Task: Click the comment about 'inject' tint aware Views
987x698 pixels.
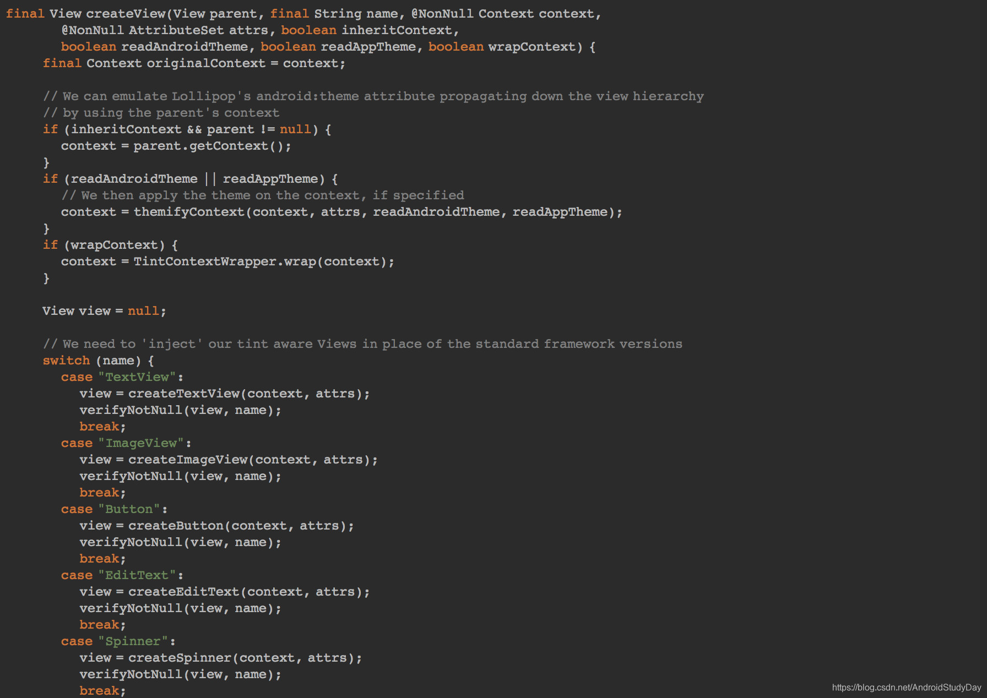Action: tap(362, 344)
